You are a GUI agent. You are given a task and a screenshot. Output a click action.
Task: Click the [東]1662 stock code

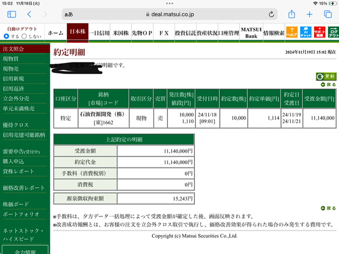[103, 122]
